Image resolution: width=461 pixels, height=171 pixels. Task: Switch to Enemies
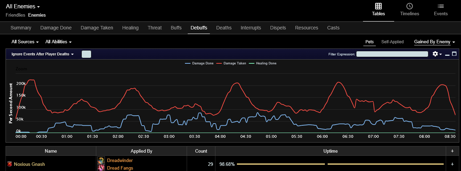(x=37, y=15)
